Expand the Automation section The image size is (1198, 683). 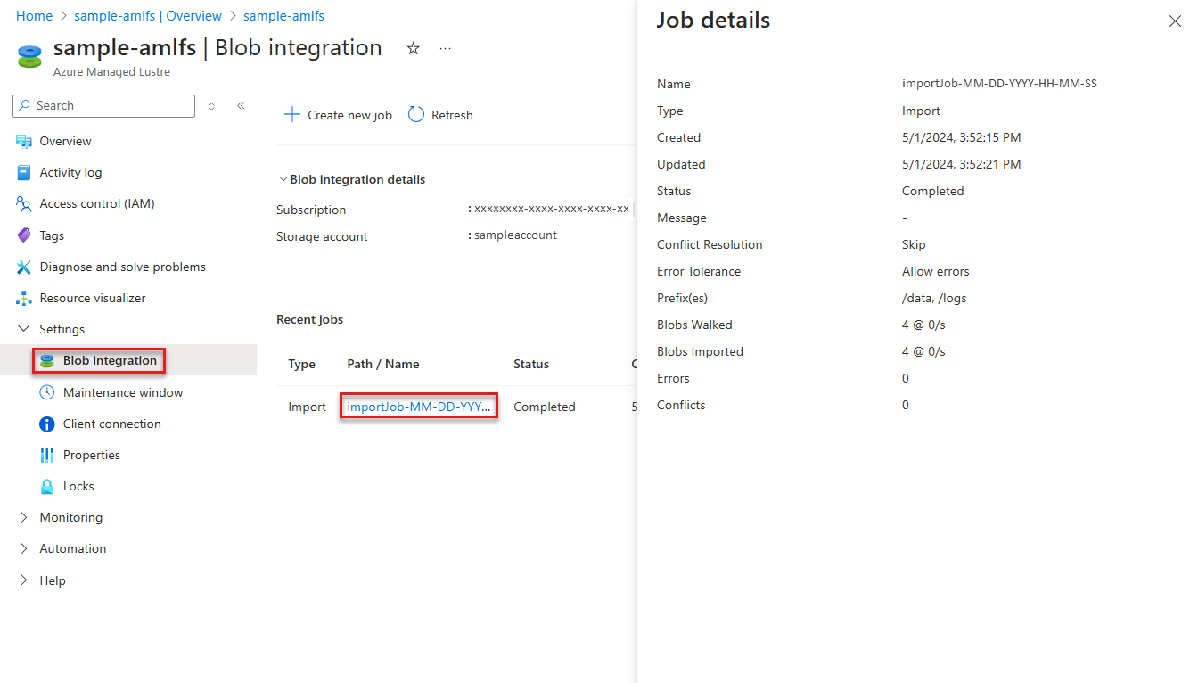pyautogui.click(x=24, y=548)
